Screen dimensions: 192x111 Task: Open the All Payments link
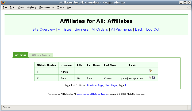tap(121, 29)
